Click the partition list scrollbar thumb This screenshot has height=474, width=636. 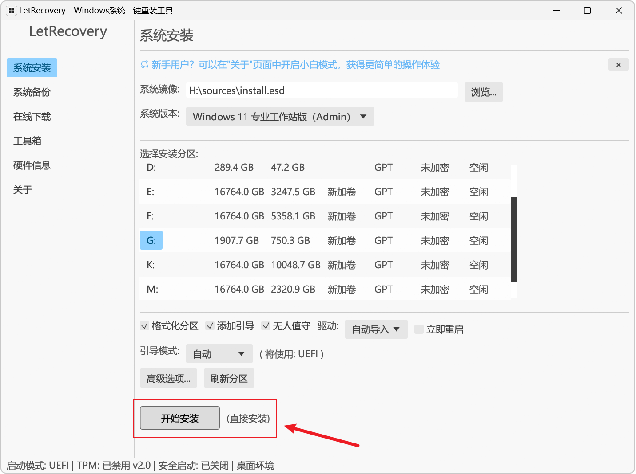[514, 239]
